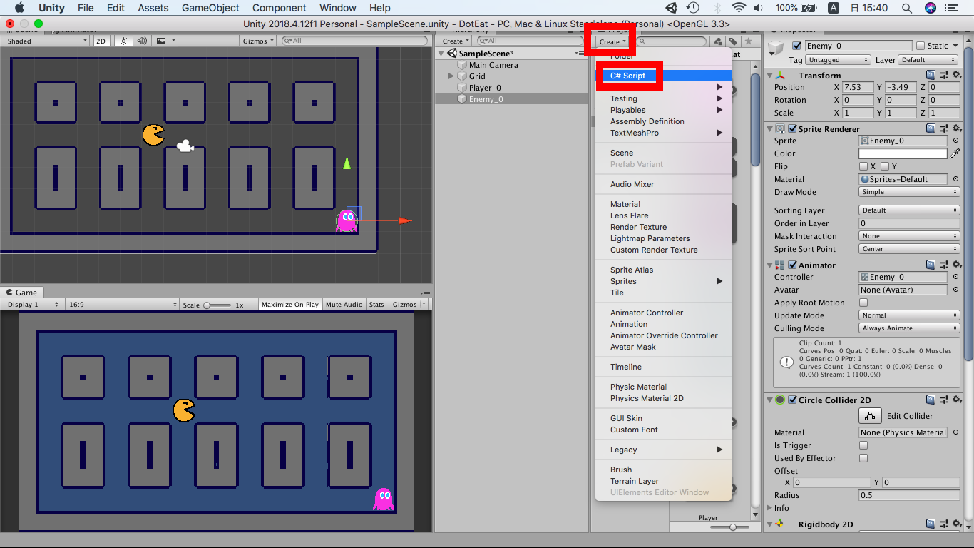Image resolution: width=974 pixels, height=548 pixels.
Task: Toggle Sprite Renderer enabled checkbox
Action: pyautogui.click(x=792, y=128)
